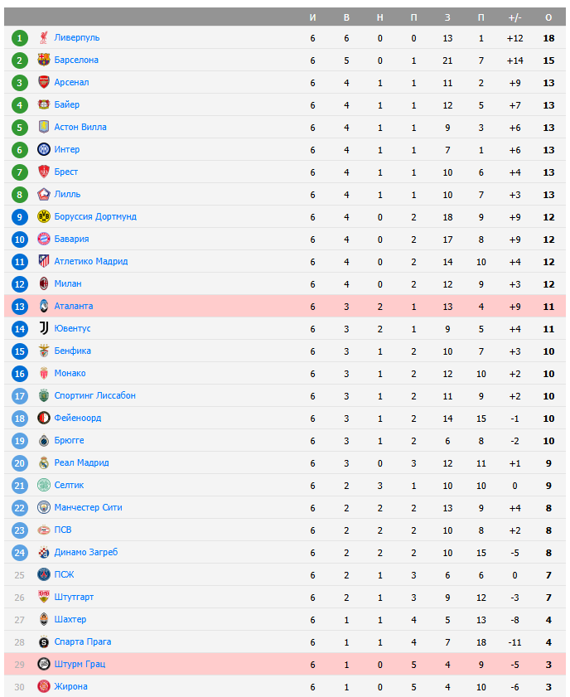This screenshot has width=570, height=697.
Task: Open the Манчестер Сити team link
Action: [88, 507]
